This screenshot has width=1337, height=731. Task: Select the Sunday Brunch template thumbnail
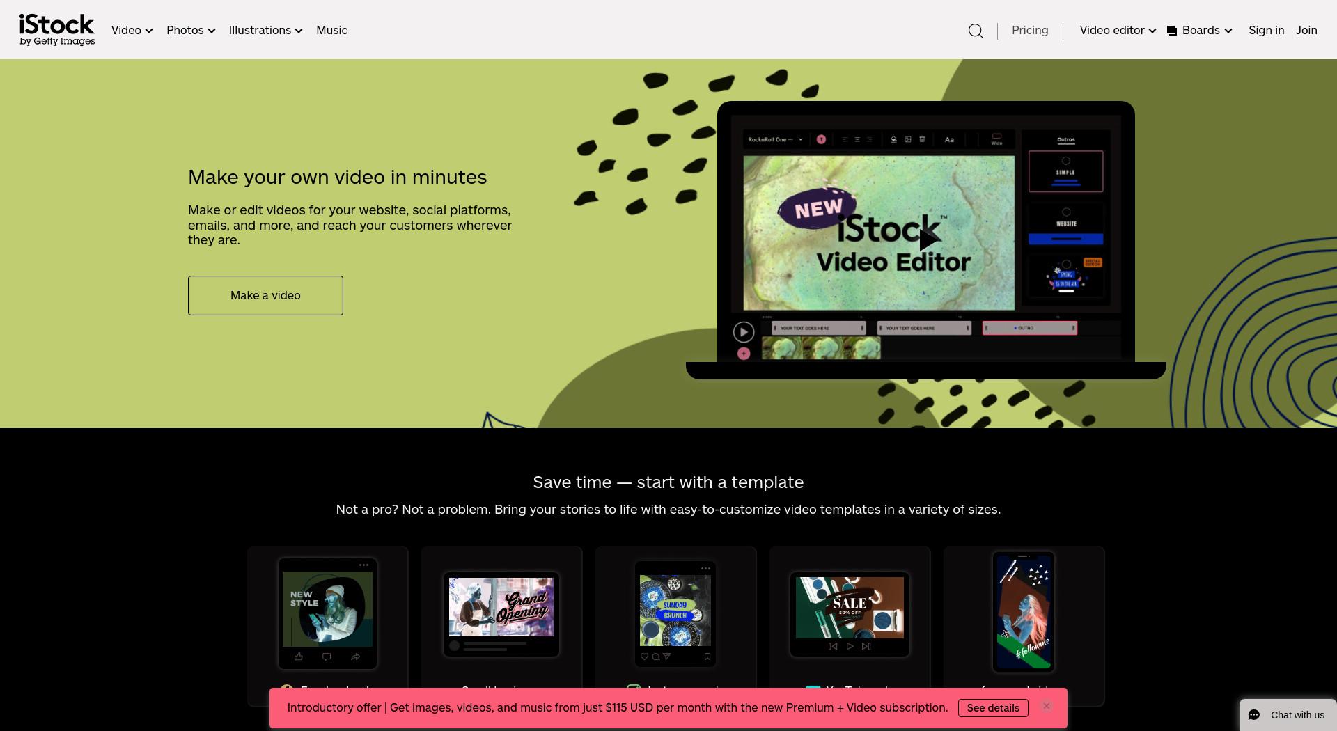pyautogui.click(x=675, y=613)
